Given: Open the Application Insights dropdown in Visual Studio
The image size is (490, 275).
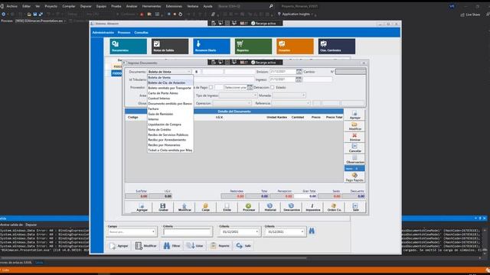Looking at the screenshot, I should coord(296,14).
